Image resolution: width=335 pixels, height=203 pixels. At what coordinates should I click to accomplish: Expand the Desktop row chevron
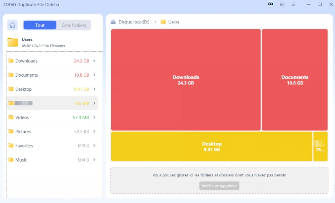(x=94, y=89)
